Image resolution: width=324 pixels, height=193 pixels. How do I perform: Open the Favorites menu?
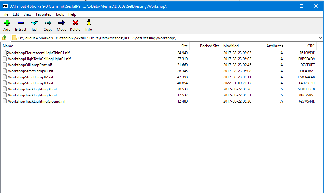(43, 14)
